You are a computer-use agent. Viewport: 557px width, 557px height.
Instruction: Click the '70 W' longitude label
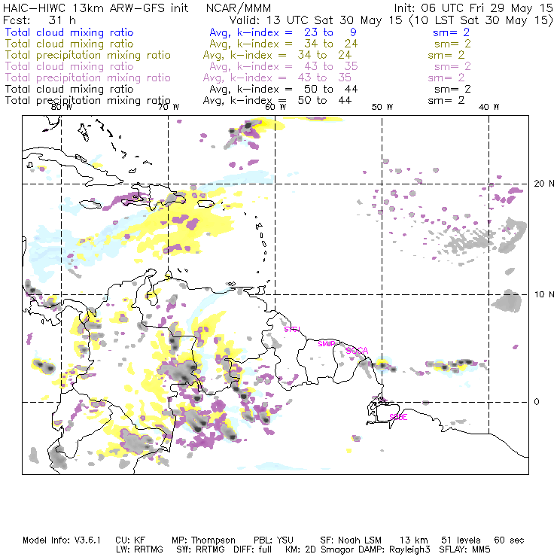pyautogui.click(x=169, y=107)
